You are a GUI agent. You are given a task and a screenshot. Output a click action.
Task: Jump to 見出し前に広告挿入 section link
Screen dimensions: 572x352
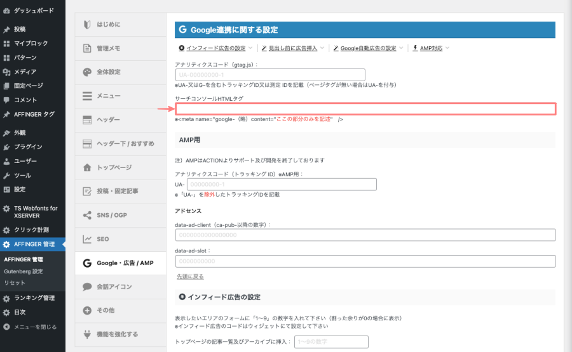pyautogui.click(x=293, y=48)
